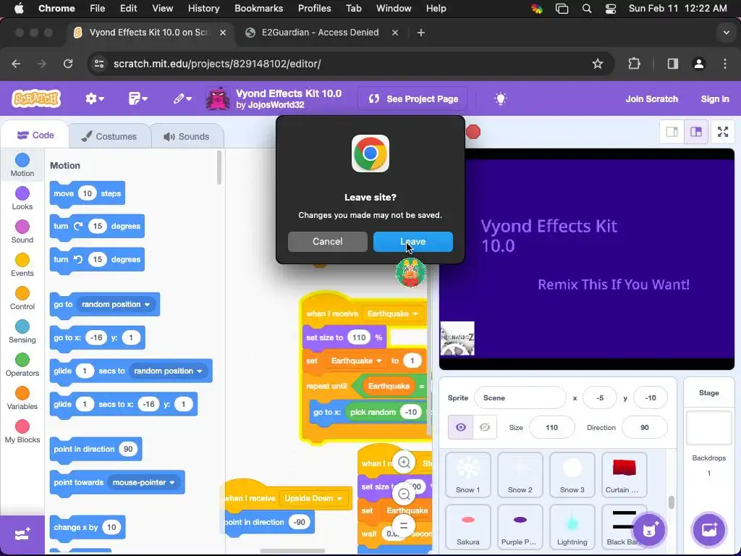Select the Variables block category

point(22,398)
